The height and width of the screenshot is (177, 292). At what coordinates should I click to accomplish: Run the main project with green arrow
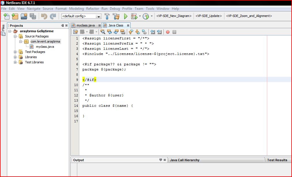[126, 16]
